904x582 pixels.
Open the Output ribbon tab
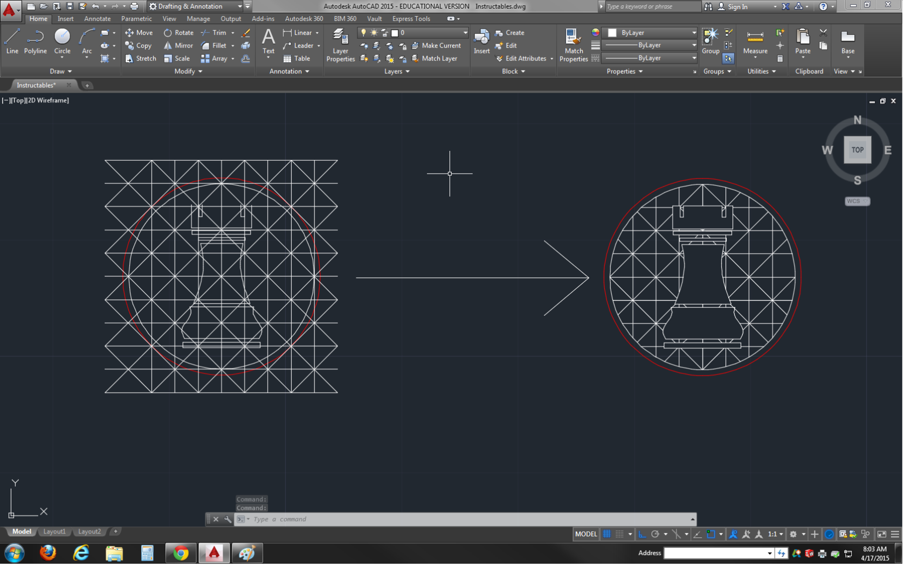point(231,19)
